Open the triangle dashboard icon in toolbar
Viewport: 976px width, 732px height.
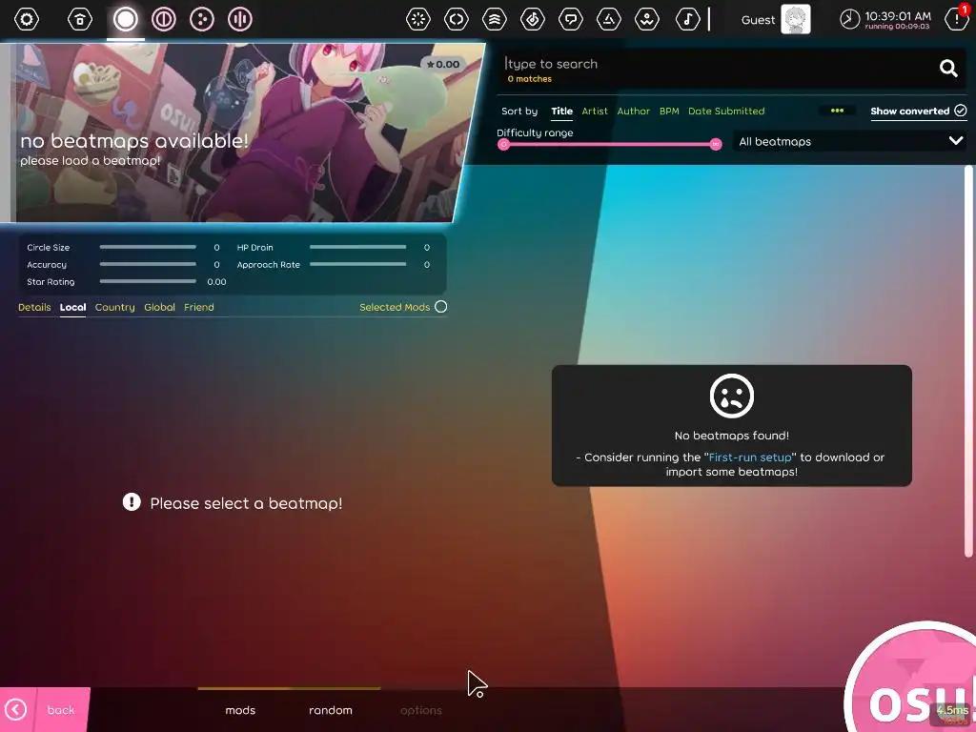[609, 19]
